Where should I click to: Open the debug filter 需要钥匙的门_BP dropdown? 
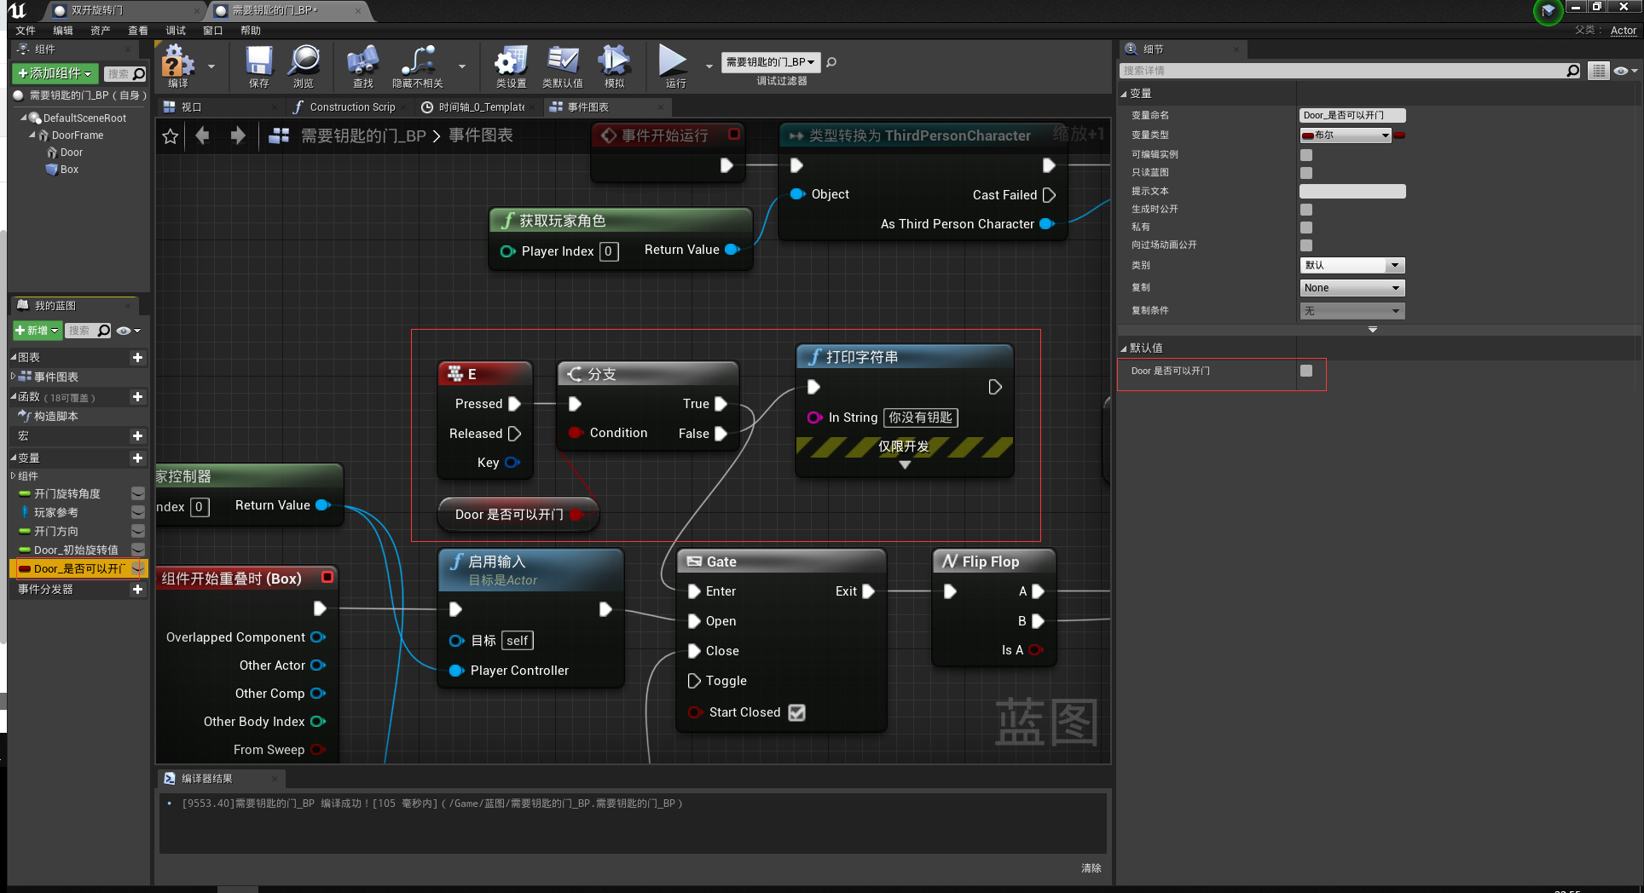(771, 62)
